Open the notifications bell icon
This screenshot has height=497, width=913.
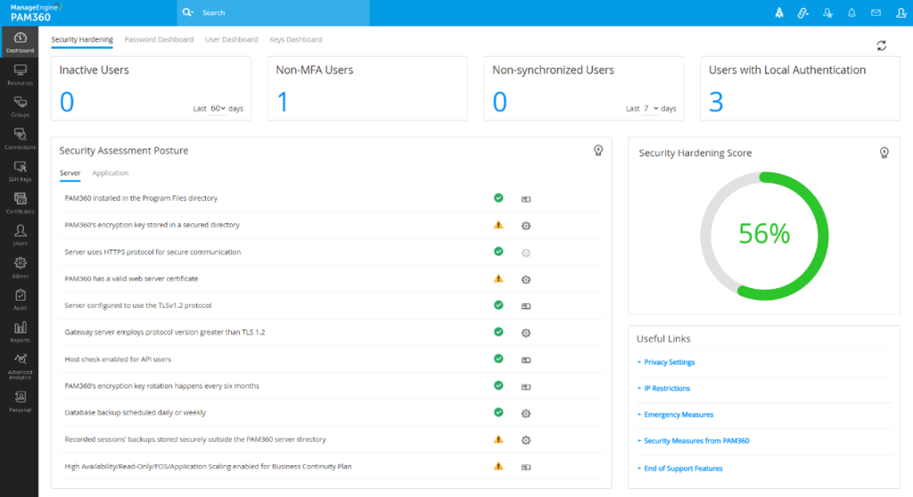click(851, 12)
